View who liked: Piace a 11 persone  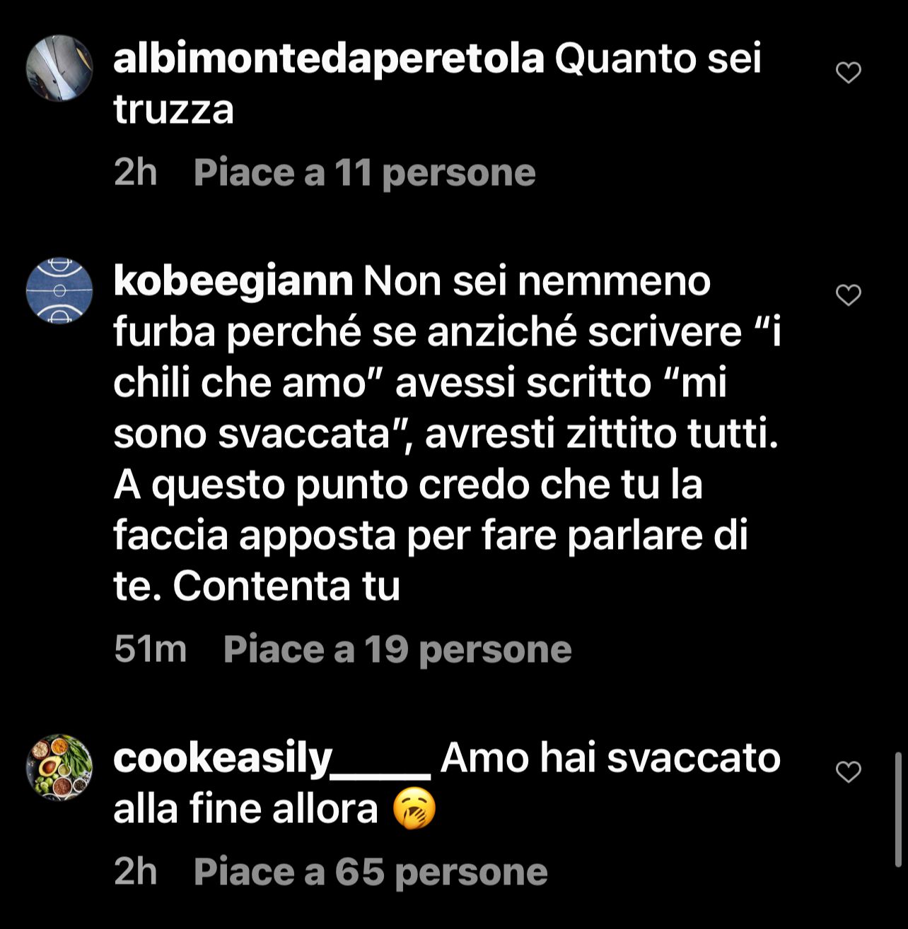[x=364, y=173]
